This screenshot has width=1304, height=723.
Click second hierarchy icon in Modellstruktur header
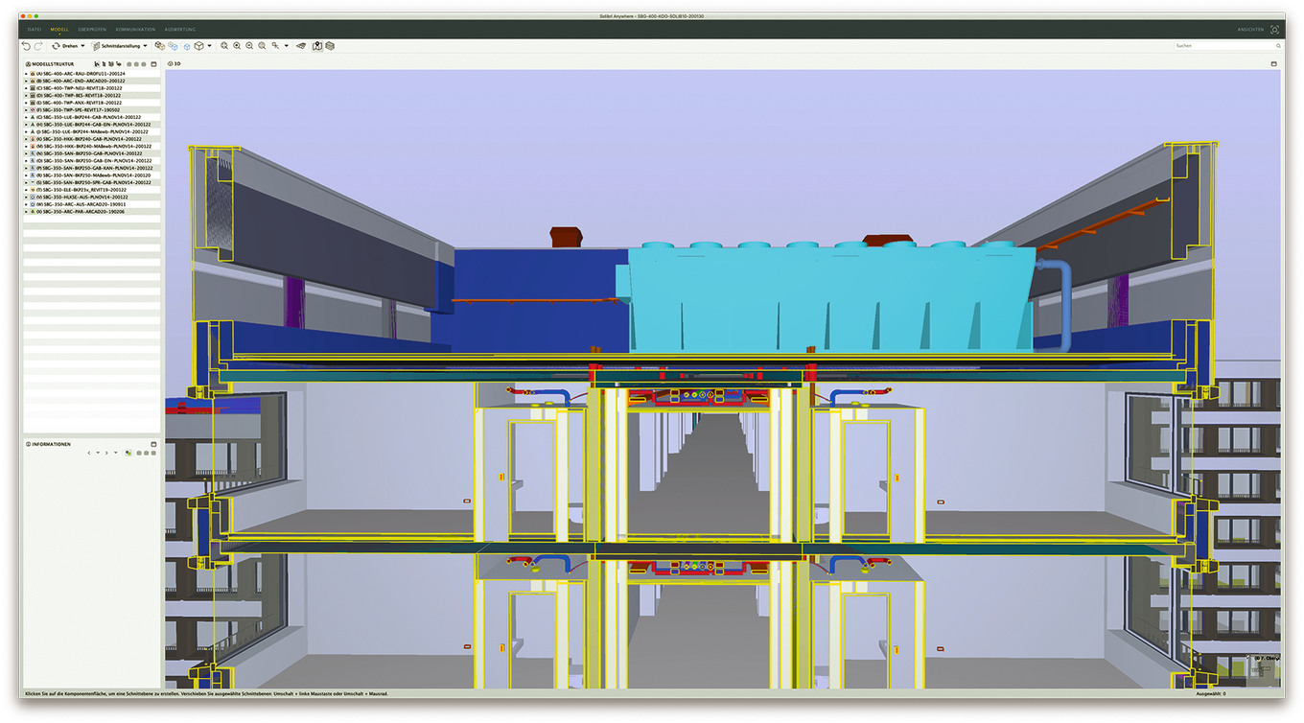click(104, 64)
